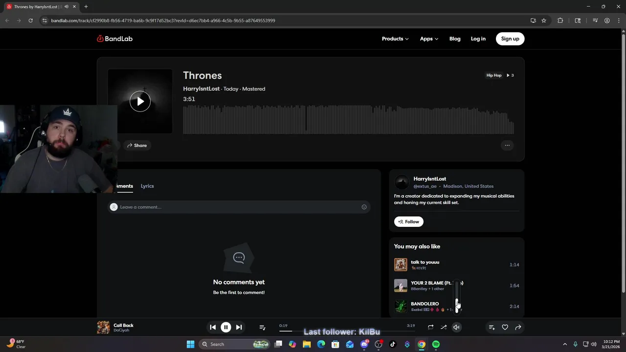Add current song to a playlist
This screenshot has width=626, height=352.
pos(492,327)
